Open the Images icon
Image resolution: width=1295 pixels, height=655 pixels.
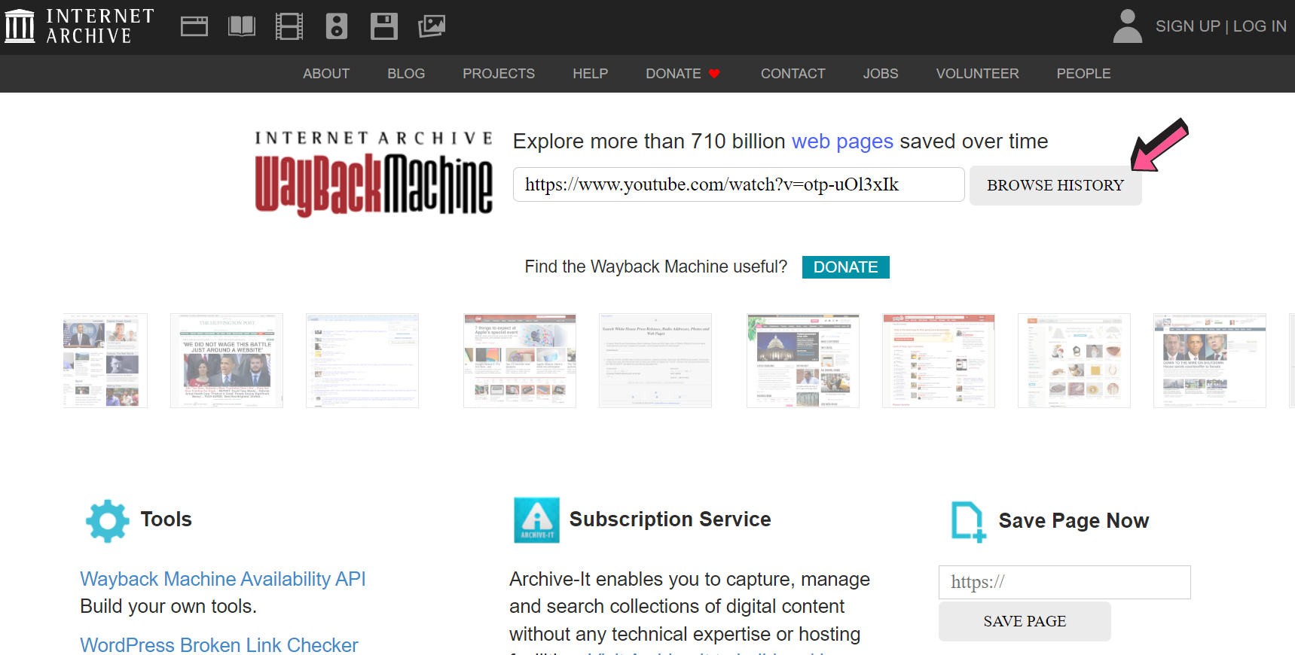[x=432, y=26]
